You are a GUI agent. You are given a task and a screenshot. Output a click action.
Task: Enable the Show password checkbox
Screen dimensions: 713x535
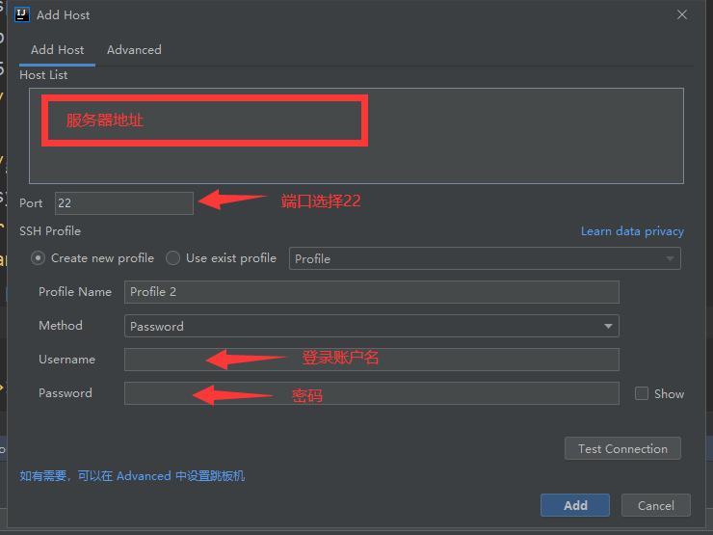pos(641,393)
